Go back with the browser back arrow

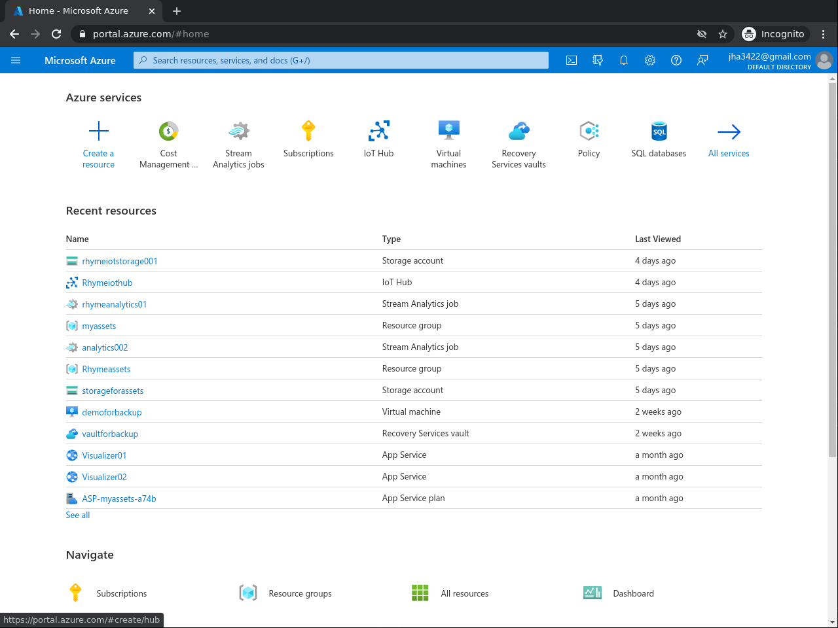pyautogui.click(x=14, y=34)
